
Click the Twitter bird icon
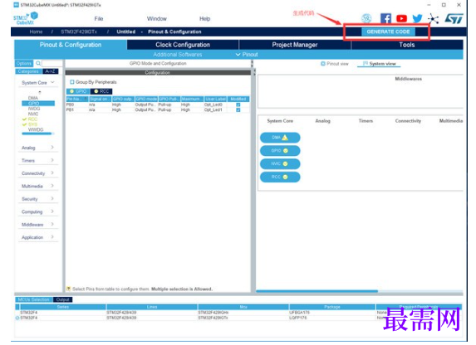click(417, 18)
